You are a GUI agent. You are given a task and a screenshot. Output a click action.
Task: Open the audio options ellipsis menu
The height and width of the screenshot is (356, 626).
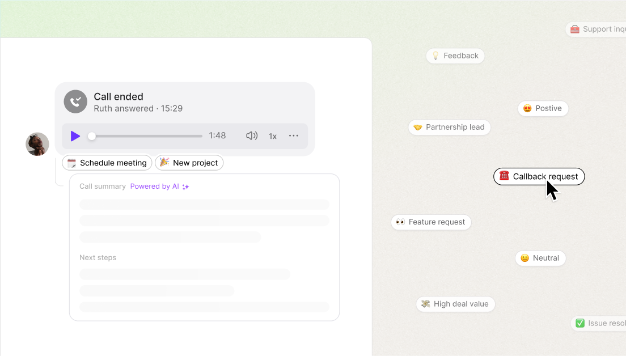[x=294, y=136]
